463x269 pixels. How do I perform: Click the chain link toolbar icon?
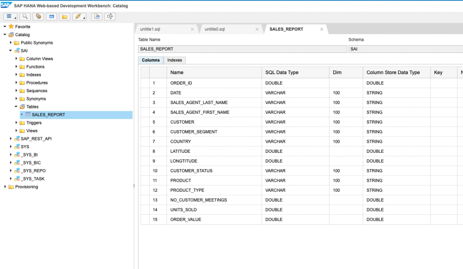coord(79,17)
